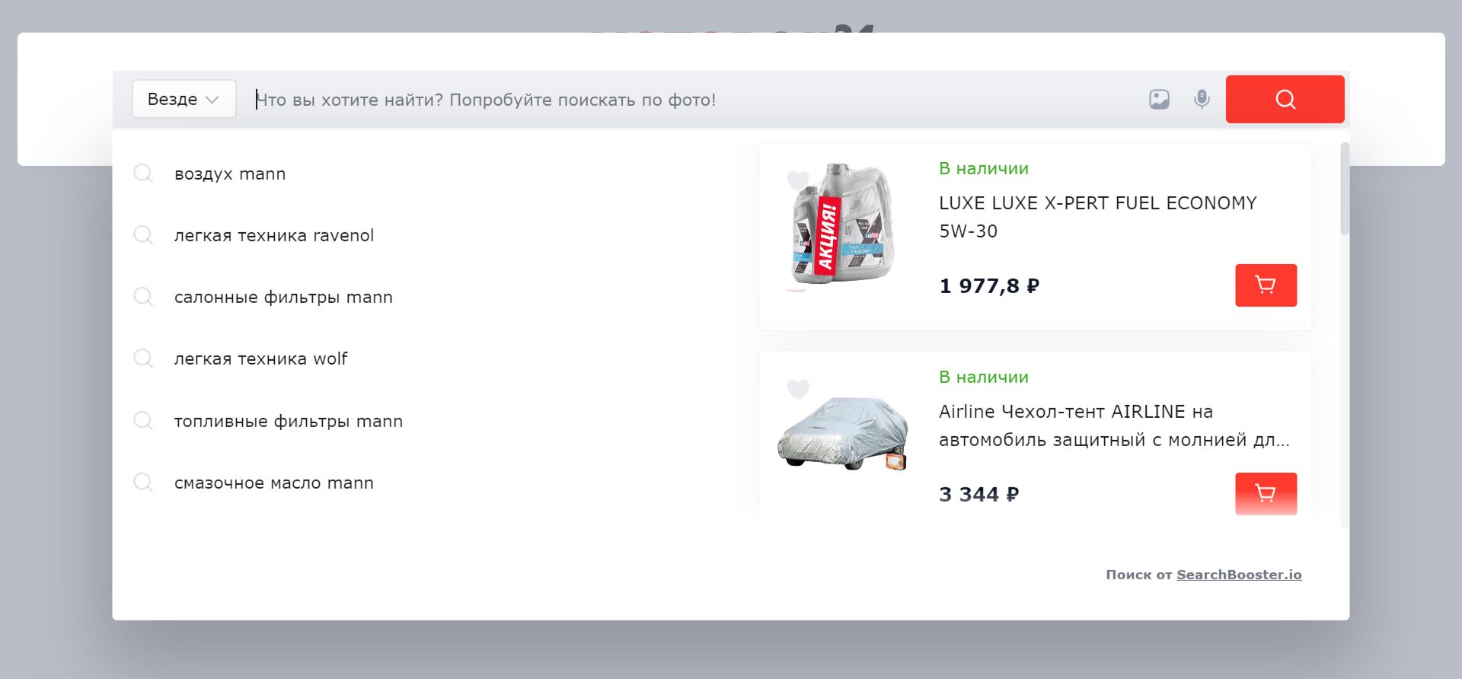Click price 1 977,8 ₽

(989, 286)
